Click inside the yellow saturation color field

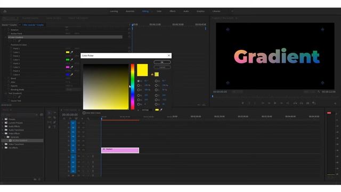tap(105, 86)
